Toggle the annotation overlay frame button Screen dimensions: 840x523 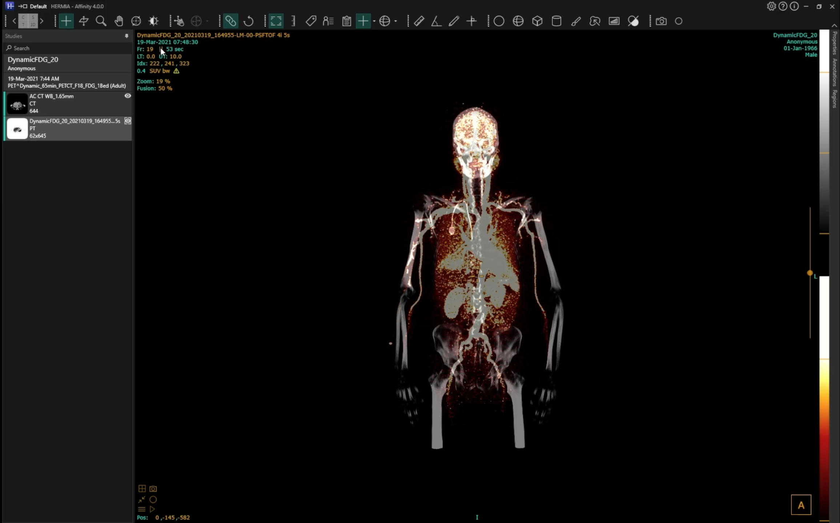[x=276, y=21]
